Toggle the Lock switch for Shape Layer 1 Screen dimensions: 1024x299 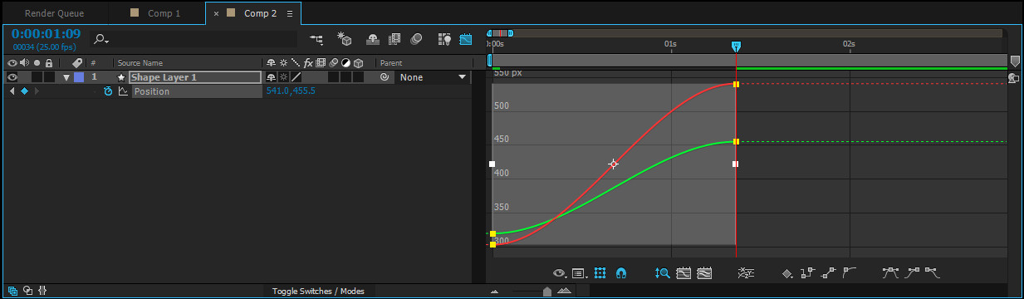[x=50, y=77]
